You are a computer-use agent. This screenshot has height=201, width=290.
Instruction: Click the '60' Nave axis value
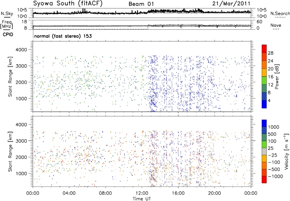point(259,22)
